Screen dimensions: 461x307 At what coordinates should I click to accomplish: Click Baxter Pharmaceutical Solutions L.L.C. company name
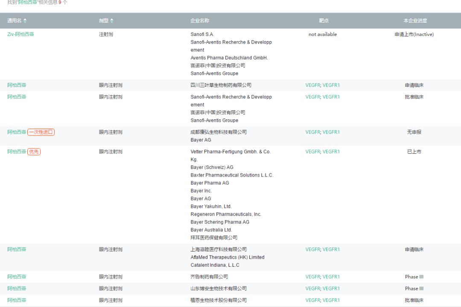(232, 175)
